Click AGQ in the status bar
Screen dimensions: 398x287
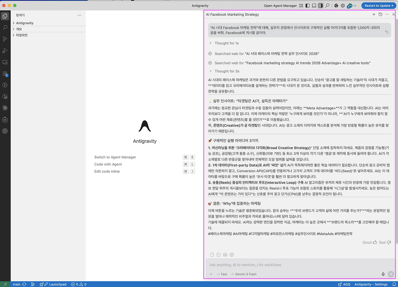point(344,284)
